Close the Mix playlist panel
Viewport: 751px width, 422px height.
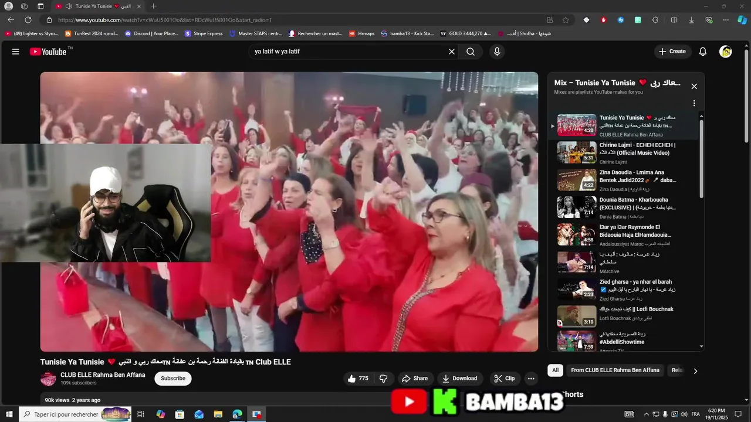[694, 86]
